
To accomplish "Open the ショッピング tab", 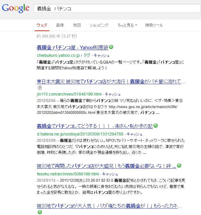I will click(x=99, y=25).
